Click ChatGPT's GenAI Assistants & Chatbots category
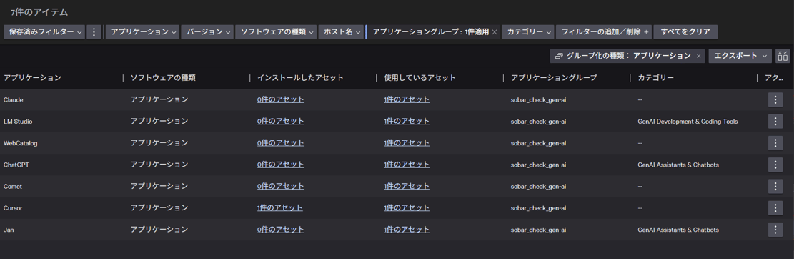This screenshot has width=794, height=259. 678,165
